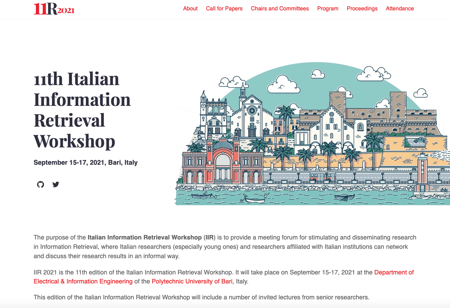
Task: Open the About page
Action: [190, 9]
